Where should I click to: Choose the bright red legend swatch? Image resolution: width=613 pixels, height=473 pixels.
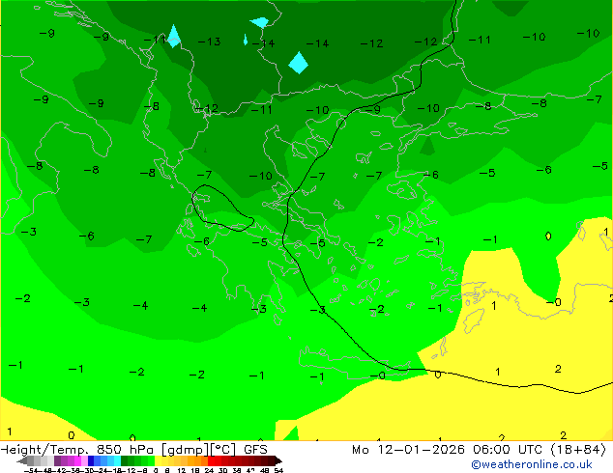pyautogui.click(x=212, y=460)
